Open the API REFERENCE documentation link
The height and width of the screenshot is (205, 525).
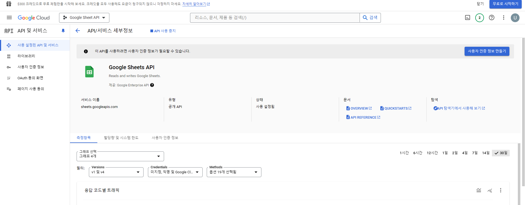coord(363,118)
